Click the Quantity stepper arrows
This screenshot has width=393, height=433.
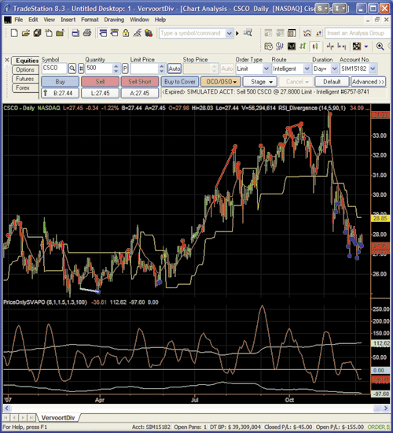click(116, 68)
